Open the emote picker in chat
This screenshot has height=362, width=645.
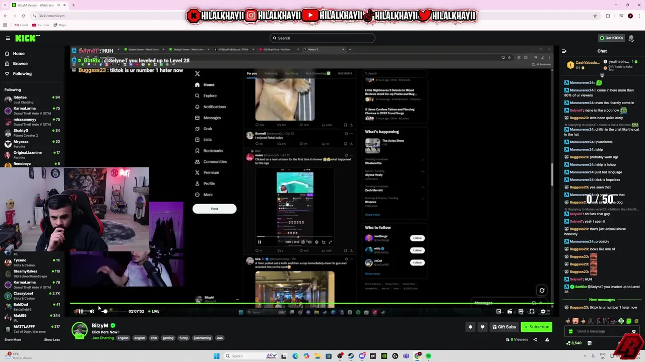click(x=634, y=331)
